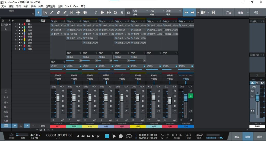
Task: Click the Stop button in the transport
Action: pyautogui.click(x=107, y=136)
